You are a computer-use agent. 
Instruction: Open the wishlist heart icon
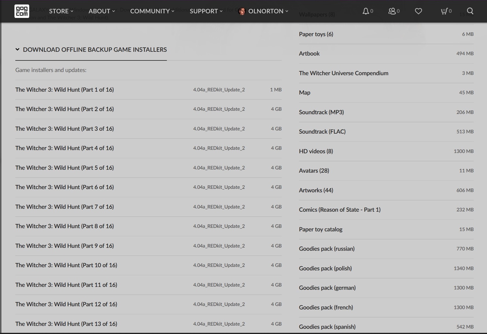point(418,11)
